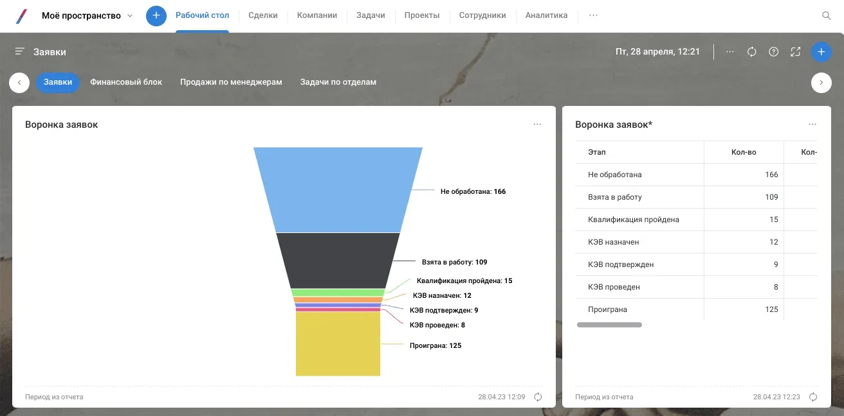Go to previous dashboard tabs using left arrow
This screenshot has height=416, width=844.
click(x=19, y=82)
